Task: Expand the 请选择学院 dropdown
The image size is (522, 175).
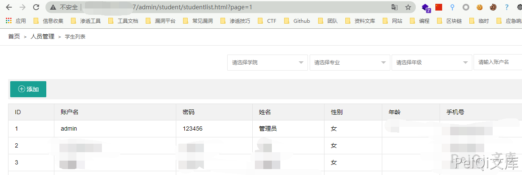Action: [267, 63]
